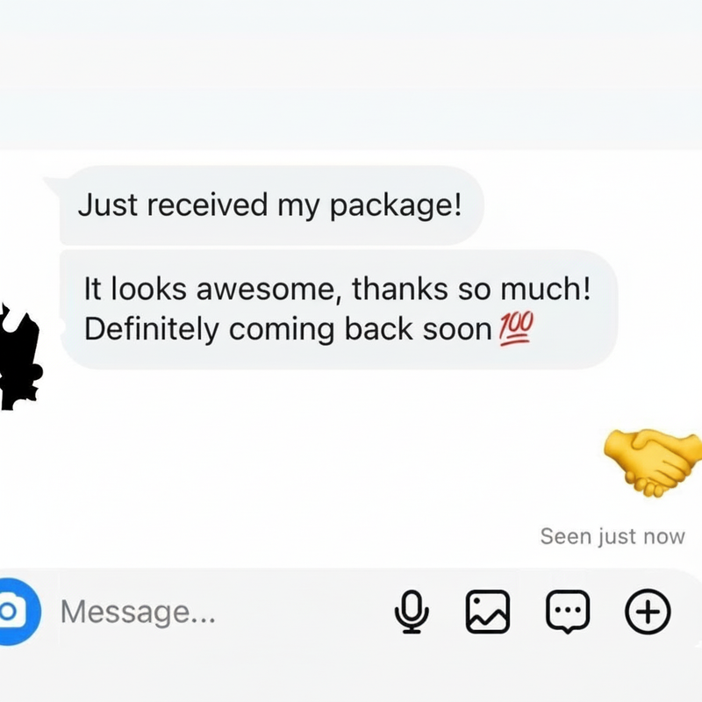
Task: Open the photo gallery image icon
Action: (488, 612)
